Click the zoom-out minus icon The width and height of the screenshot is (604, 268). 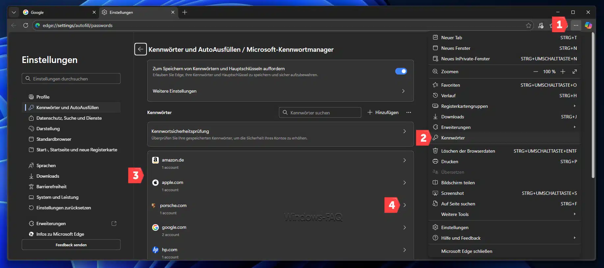(x=536, y=72)
